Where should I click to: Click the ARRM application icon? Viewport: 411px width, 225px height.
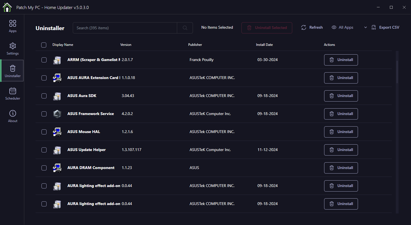tap(57, 60)
